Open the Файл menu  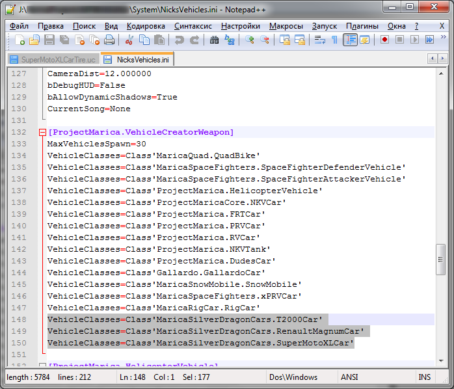[19, 26]
